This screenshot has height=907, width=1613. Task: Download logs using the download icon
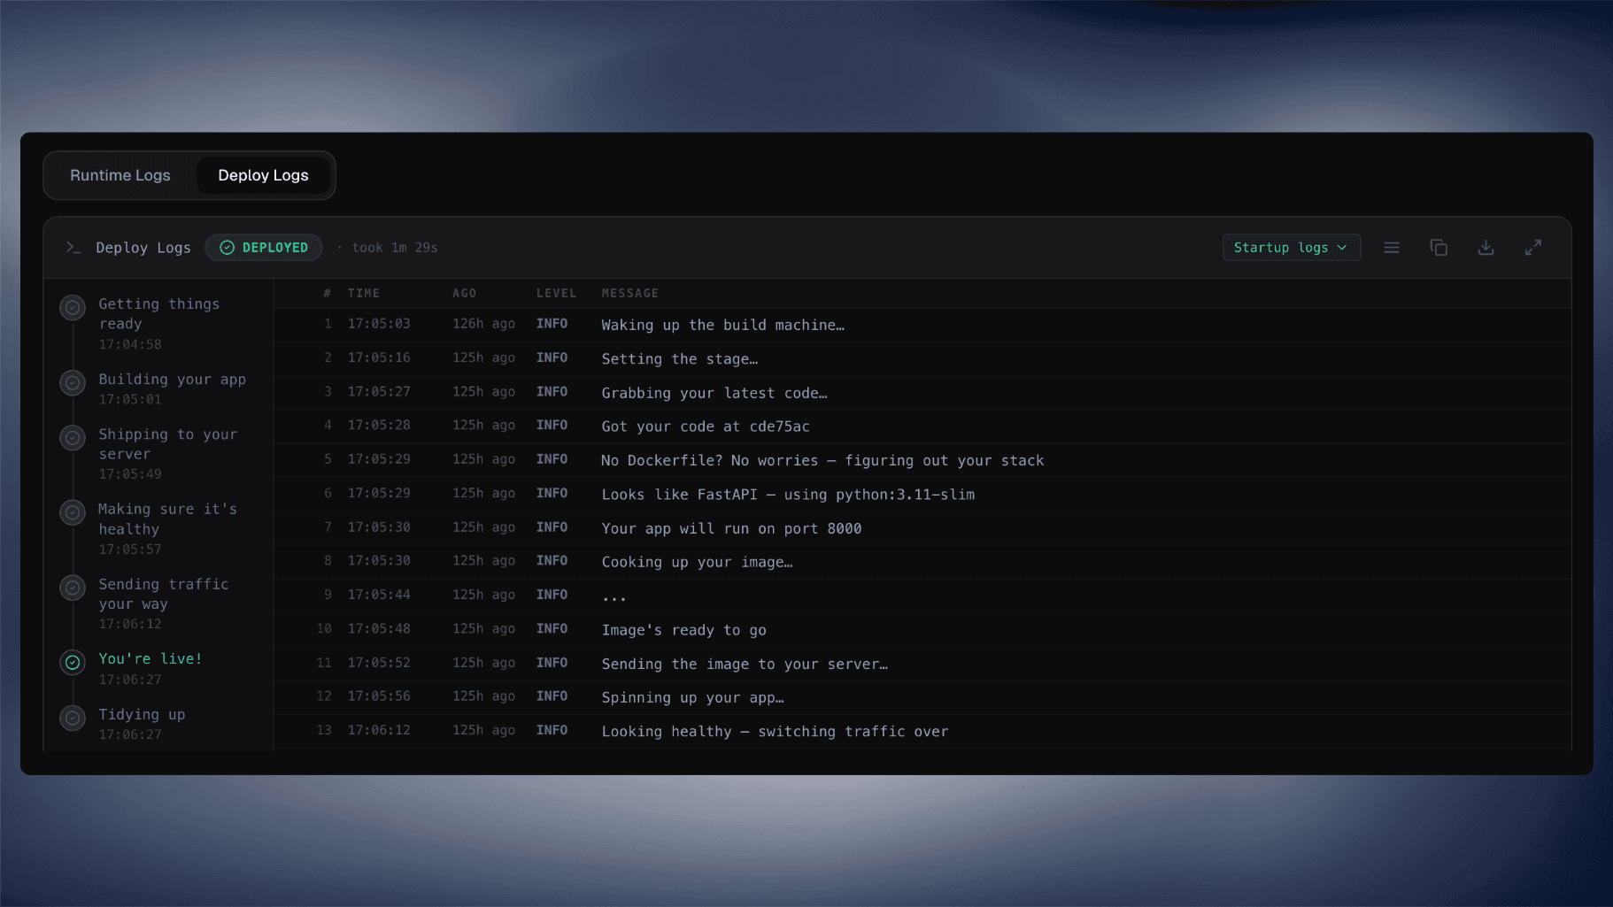1486,248
